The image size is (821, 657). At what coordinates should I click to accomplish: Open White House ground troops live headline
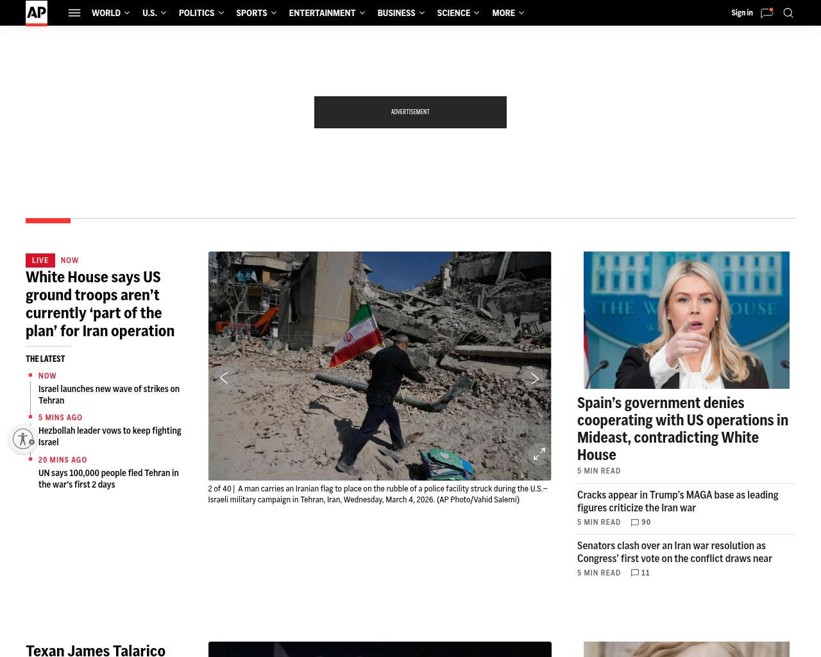100,304
